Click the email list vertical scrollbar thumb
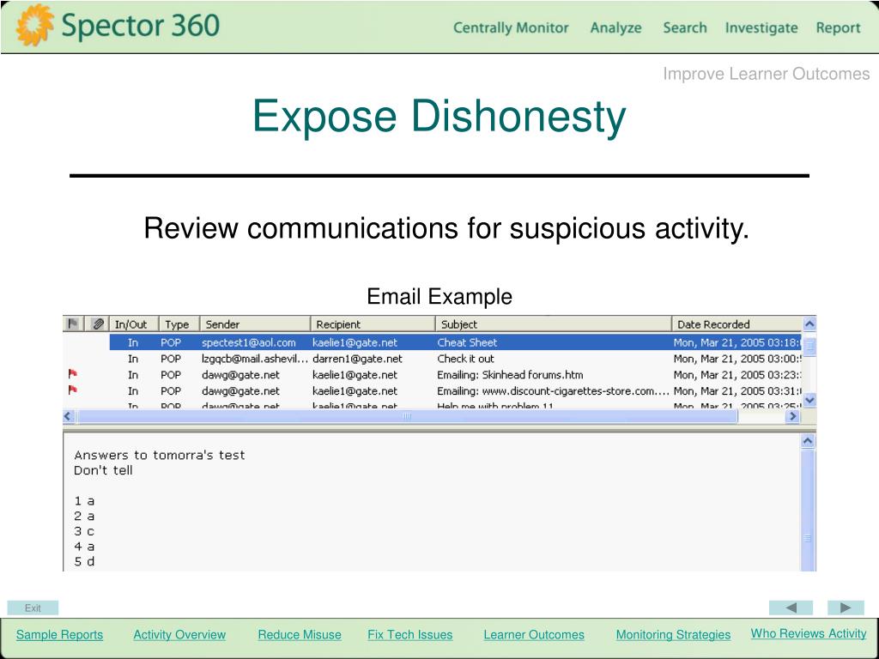Image resolution: width=879 pixels, height=659 pixels. tap(809, 346)
